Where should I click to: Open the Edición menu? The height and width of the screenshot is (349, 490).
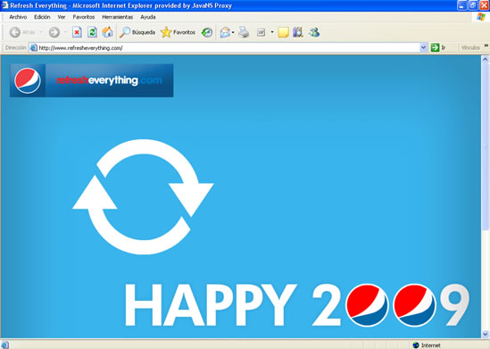tap(42, 17)
